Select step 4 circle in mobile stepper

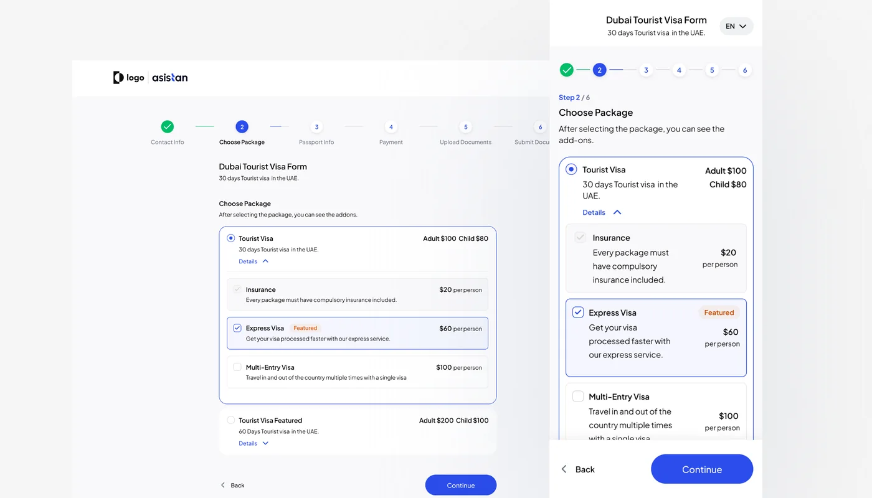tap(679, 70)
